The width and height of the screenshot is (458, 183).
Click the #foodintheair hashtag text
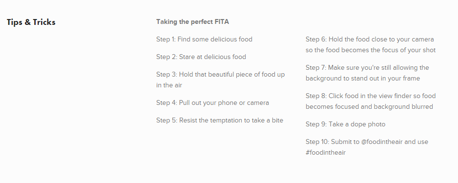pos(326,152)
